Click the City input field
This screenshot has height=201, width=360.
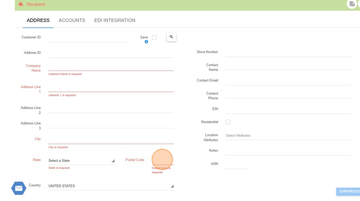point(111,139)
